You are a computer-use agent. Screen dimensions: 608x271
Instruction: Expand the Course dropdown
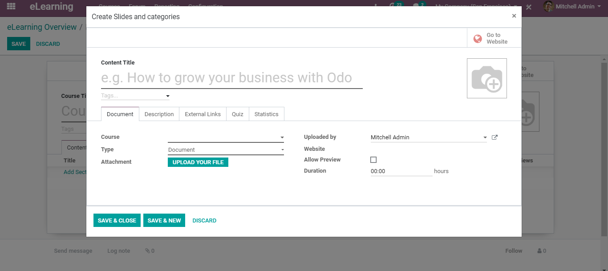pyautogui.click(x=282, y=138)
